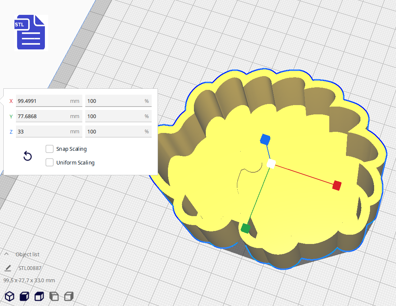Select STL00887 in the object list
Viewport: 396px width, 306px height.
pyautogui.click(x=30, y=268)
